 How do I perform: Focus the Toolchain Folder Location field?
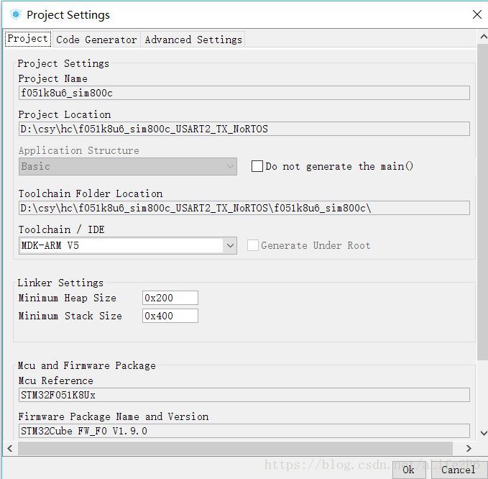[x=244, y=208]
